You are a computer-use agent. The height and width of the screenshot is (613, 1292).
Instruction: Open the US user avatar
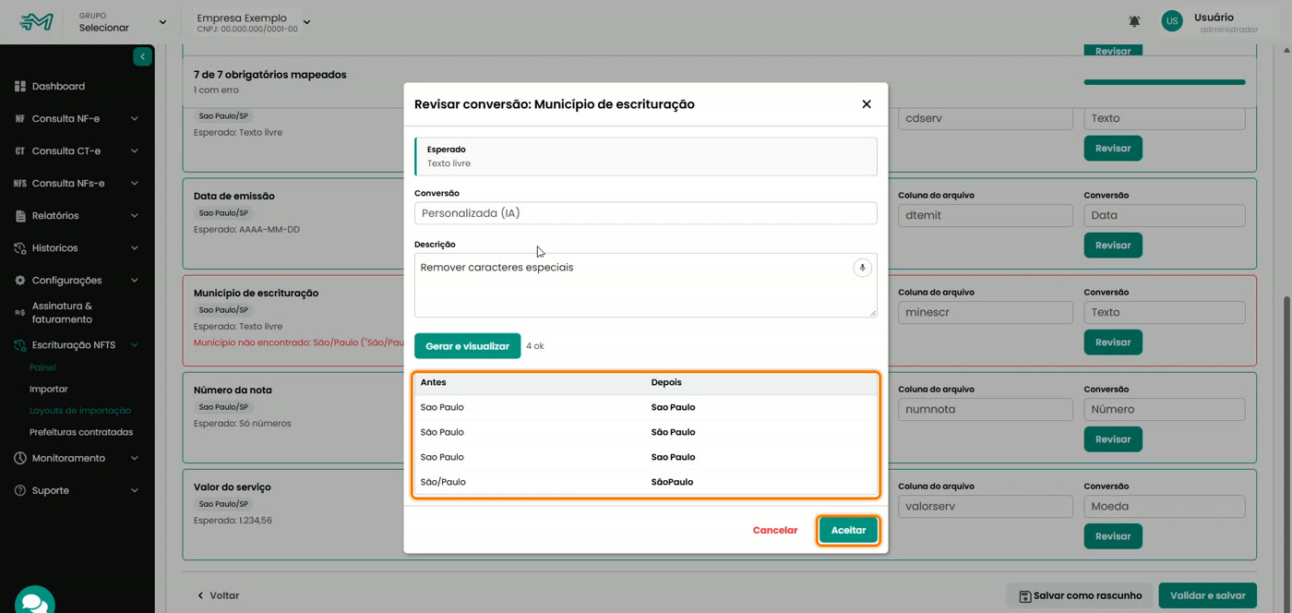[1171, 21]
